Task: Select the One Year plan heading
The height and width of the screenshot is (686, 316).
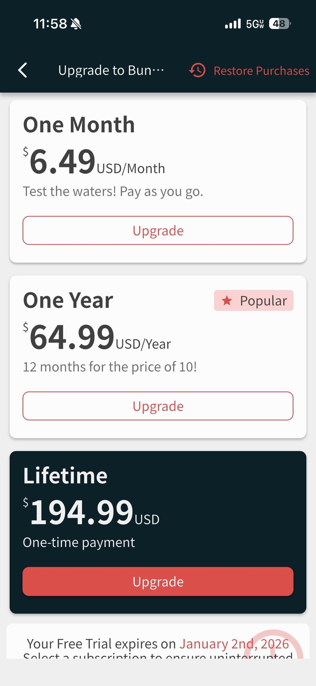Action: [68, 300]
